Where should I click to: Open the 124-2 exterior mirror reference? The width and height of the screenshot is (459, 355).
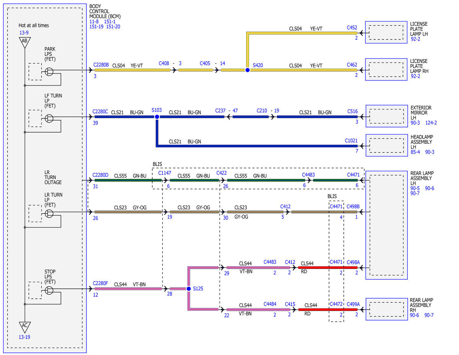click(x=431, y=123)
